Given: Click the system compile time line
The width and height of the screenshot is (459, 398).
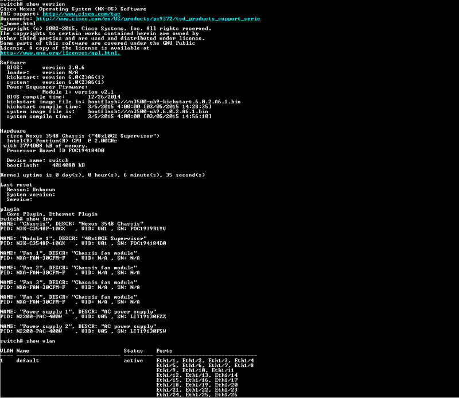Looking at the screenshot, I should coord(109,117).
